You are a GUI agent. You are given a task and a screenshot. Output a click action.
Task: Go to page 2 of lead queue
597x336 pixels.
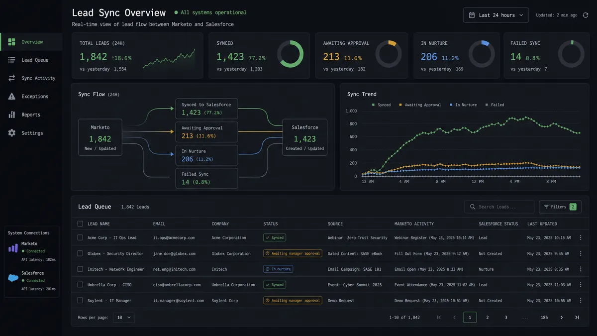coord(488,317)
